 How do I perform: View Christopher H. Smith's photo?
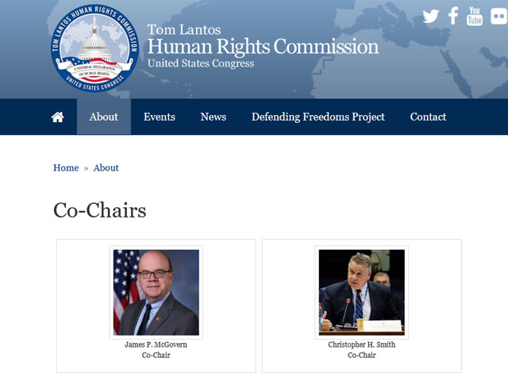click(x=362, y=292)
